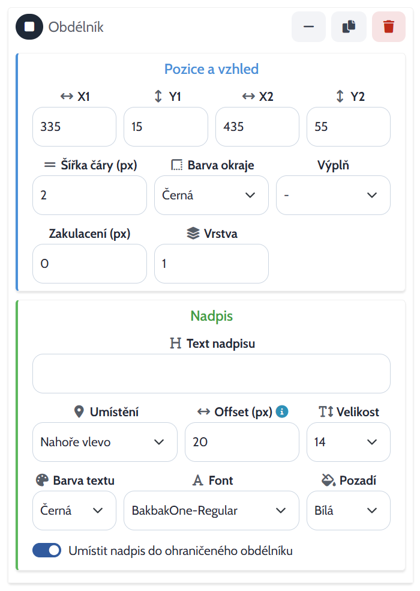This screenshot has height=591, width=420.
Task: Click the Vrstva layers stack icon
Action: click(x=193, y=234)
